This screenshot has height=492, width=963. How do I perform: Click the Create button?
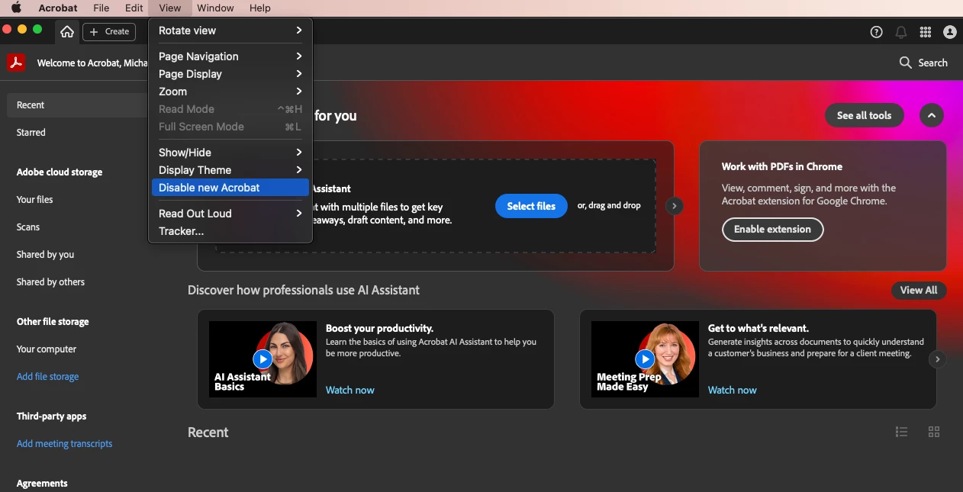pos(109,31)
